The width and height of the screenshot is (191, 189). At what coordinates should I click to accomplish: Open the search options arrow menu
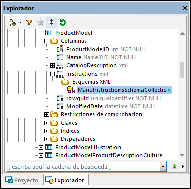point(183,166)
